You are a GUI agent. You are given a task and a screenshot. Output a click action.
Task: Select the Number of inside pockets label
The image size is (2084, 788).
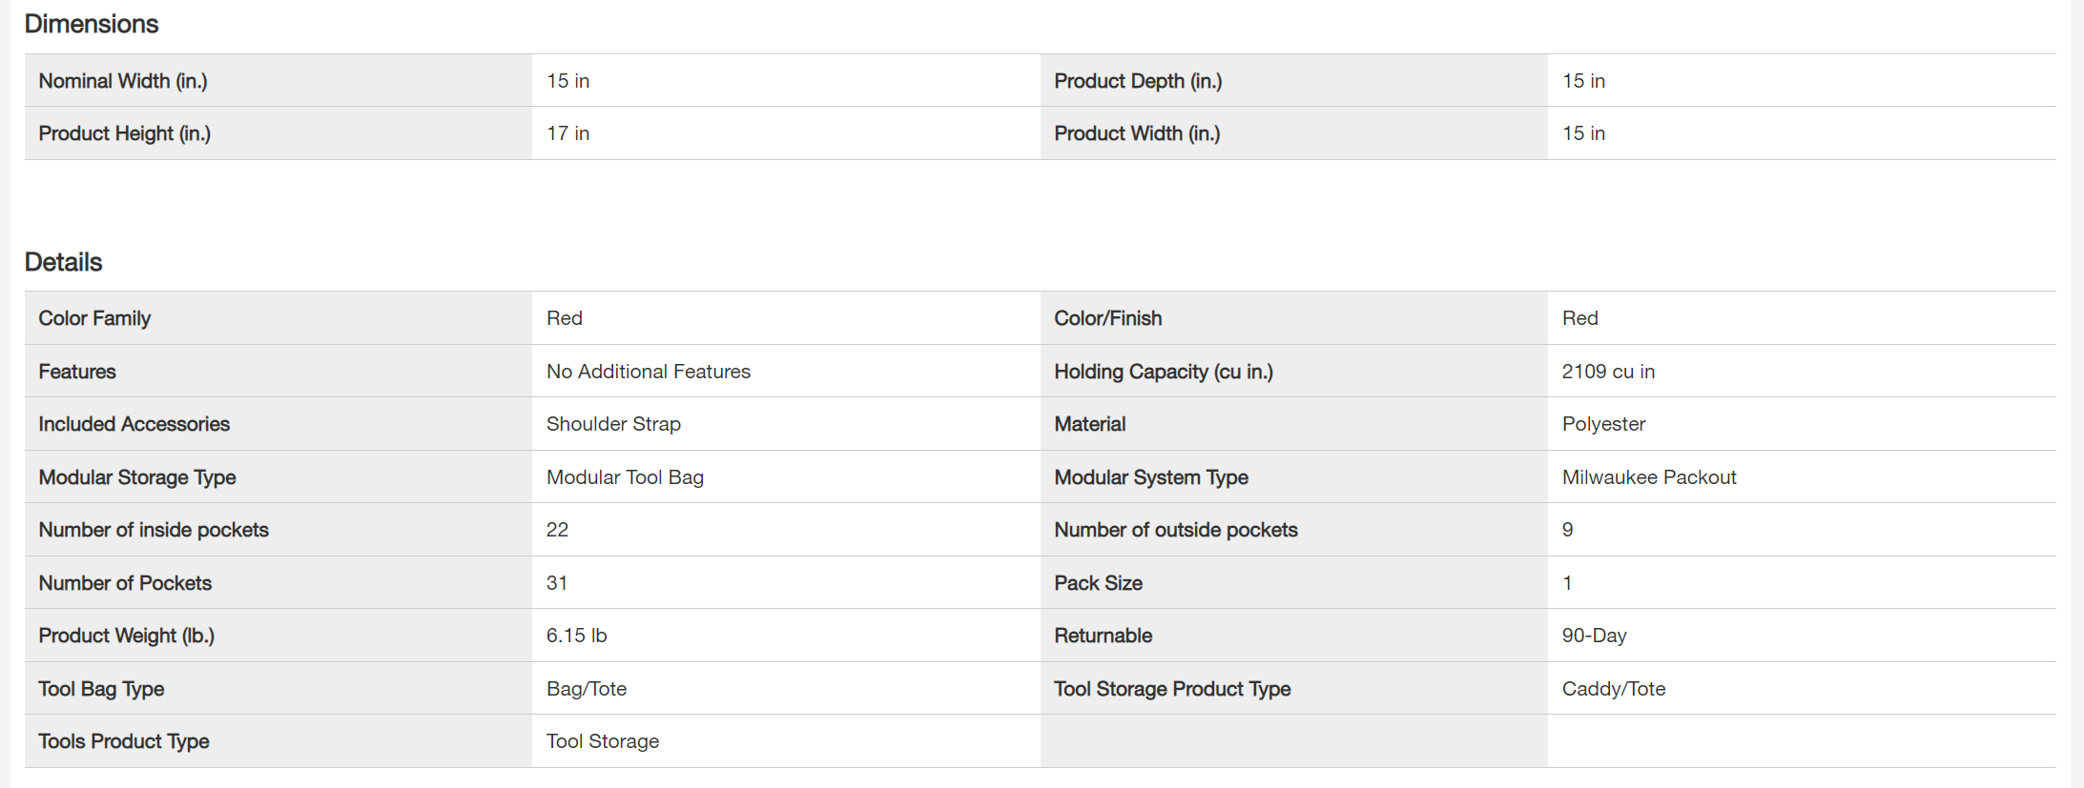(154, 530)
